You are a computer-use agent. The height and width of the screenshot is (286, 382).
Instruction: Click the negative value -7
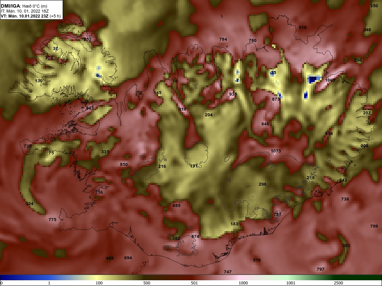[x=237, y=80]
